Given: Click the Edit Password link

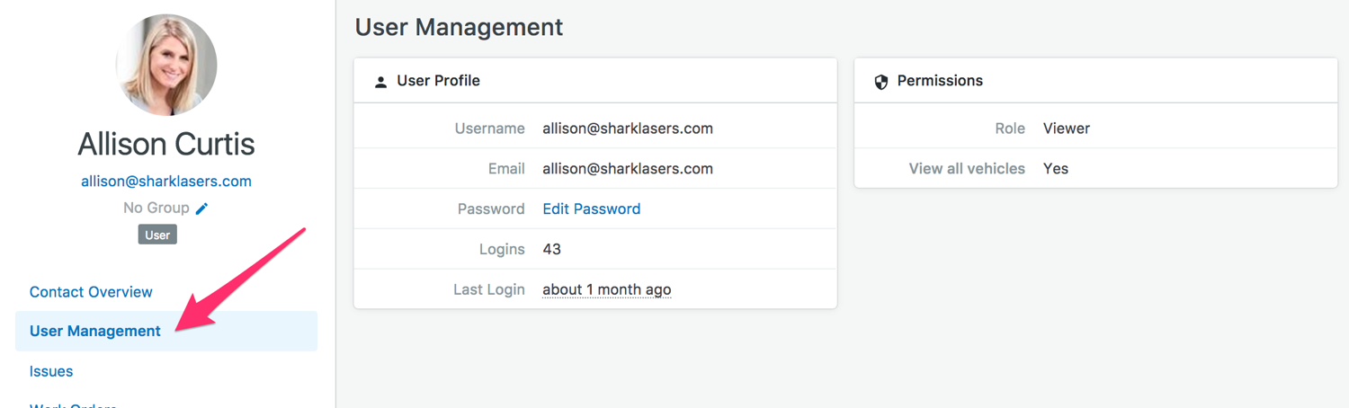Looking at the screenshot, I should [591, 208].
